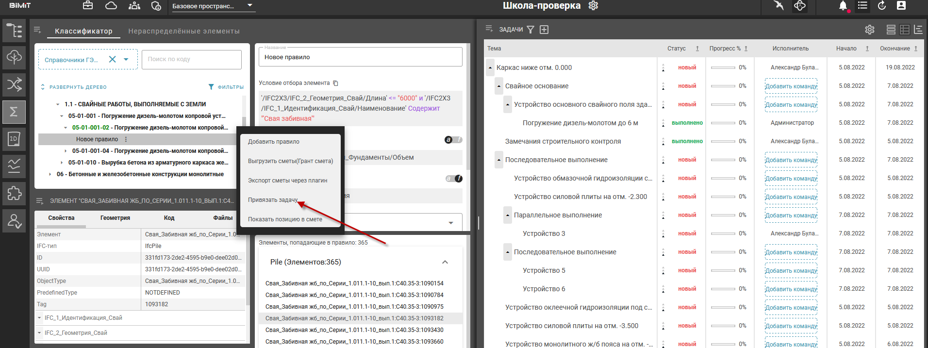Collapse the Свайное основание task group
The image size is (928, 348).
(x=499, y=86)
